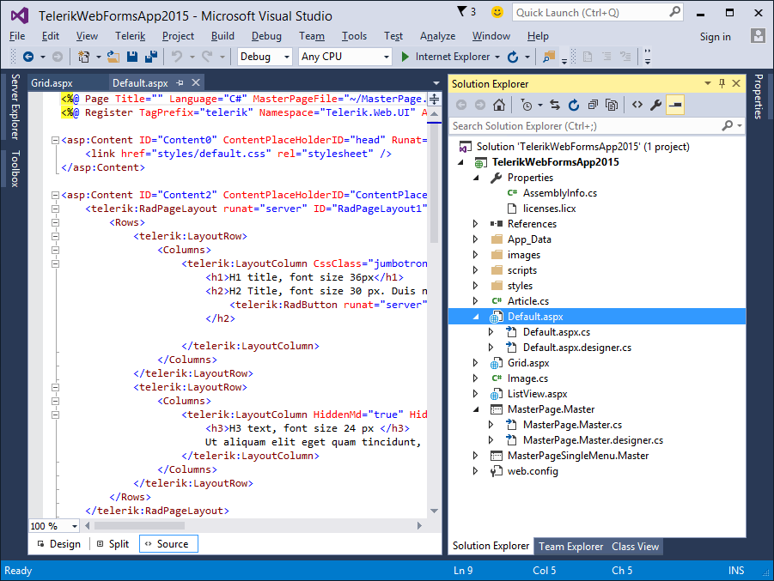
Task: Sync Solution Explorer with active document
Action: 555,105
